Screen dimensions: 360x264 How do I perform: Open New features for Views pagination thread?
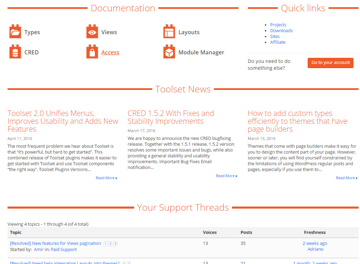(55, 243)
